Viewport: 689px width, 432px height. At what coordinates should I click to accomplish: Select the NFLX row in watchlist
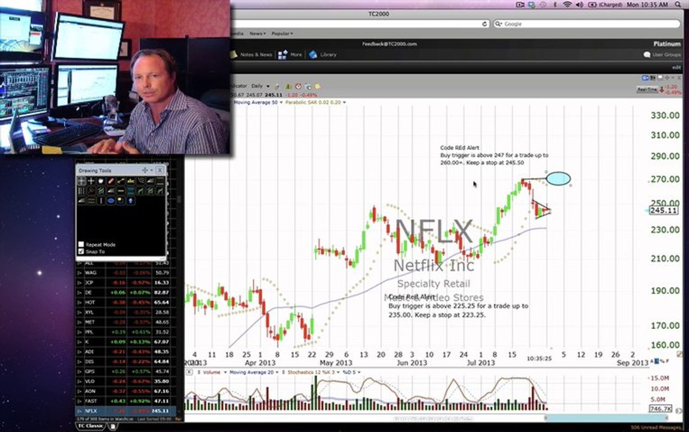coord(126,411)
